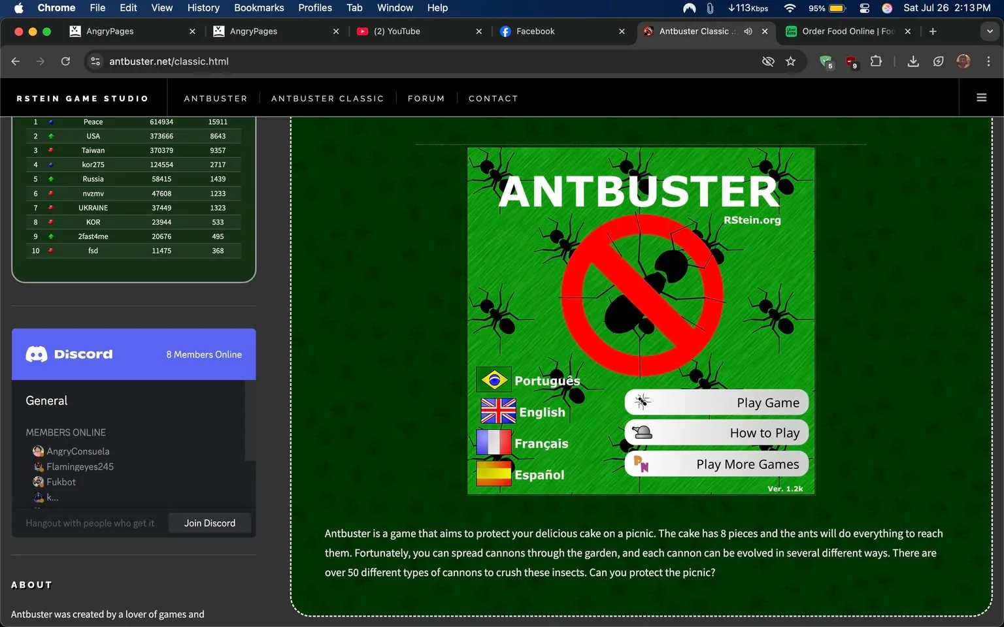Open the History menu in the menu bar

coord(203,8)
